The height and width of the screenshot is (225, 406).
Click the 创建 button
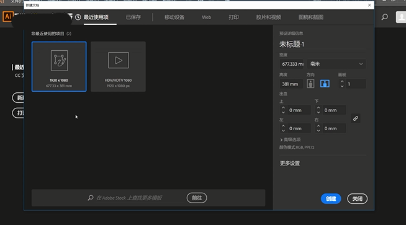tap(331, 198)
